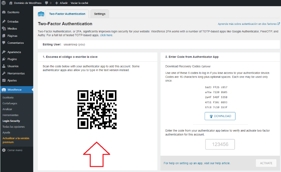Click the QR code image
Viewport: 281px width, 172px height.
pos(97,110)
